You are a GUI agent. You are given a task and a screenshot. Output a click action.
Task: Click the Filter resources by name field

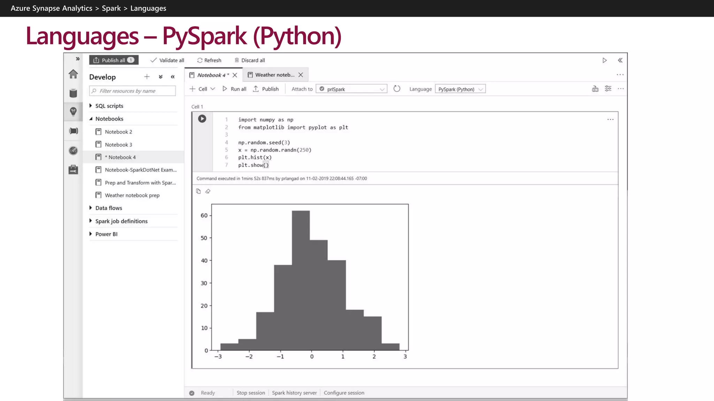click(132, 91)
